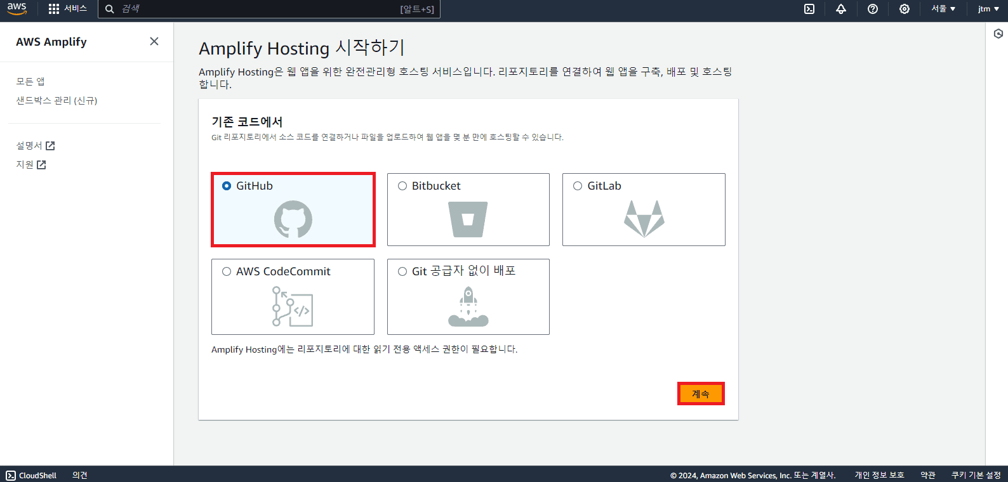The width and height of the screenshot is (1008, 482).
Task: Go to 모든 앱 in sidebar
Action: [30, 81]
